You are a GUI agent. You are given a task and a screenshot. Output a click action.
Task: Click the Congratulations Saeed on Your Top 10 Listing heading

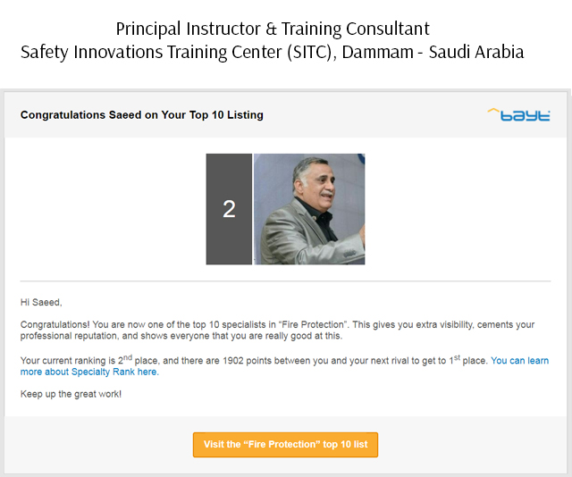pyautogui.click(x=141, y=115)
